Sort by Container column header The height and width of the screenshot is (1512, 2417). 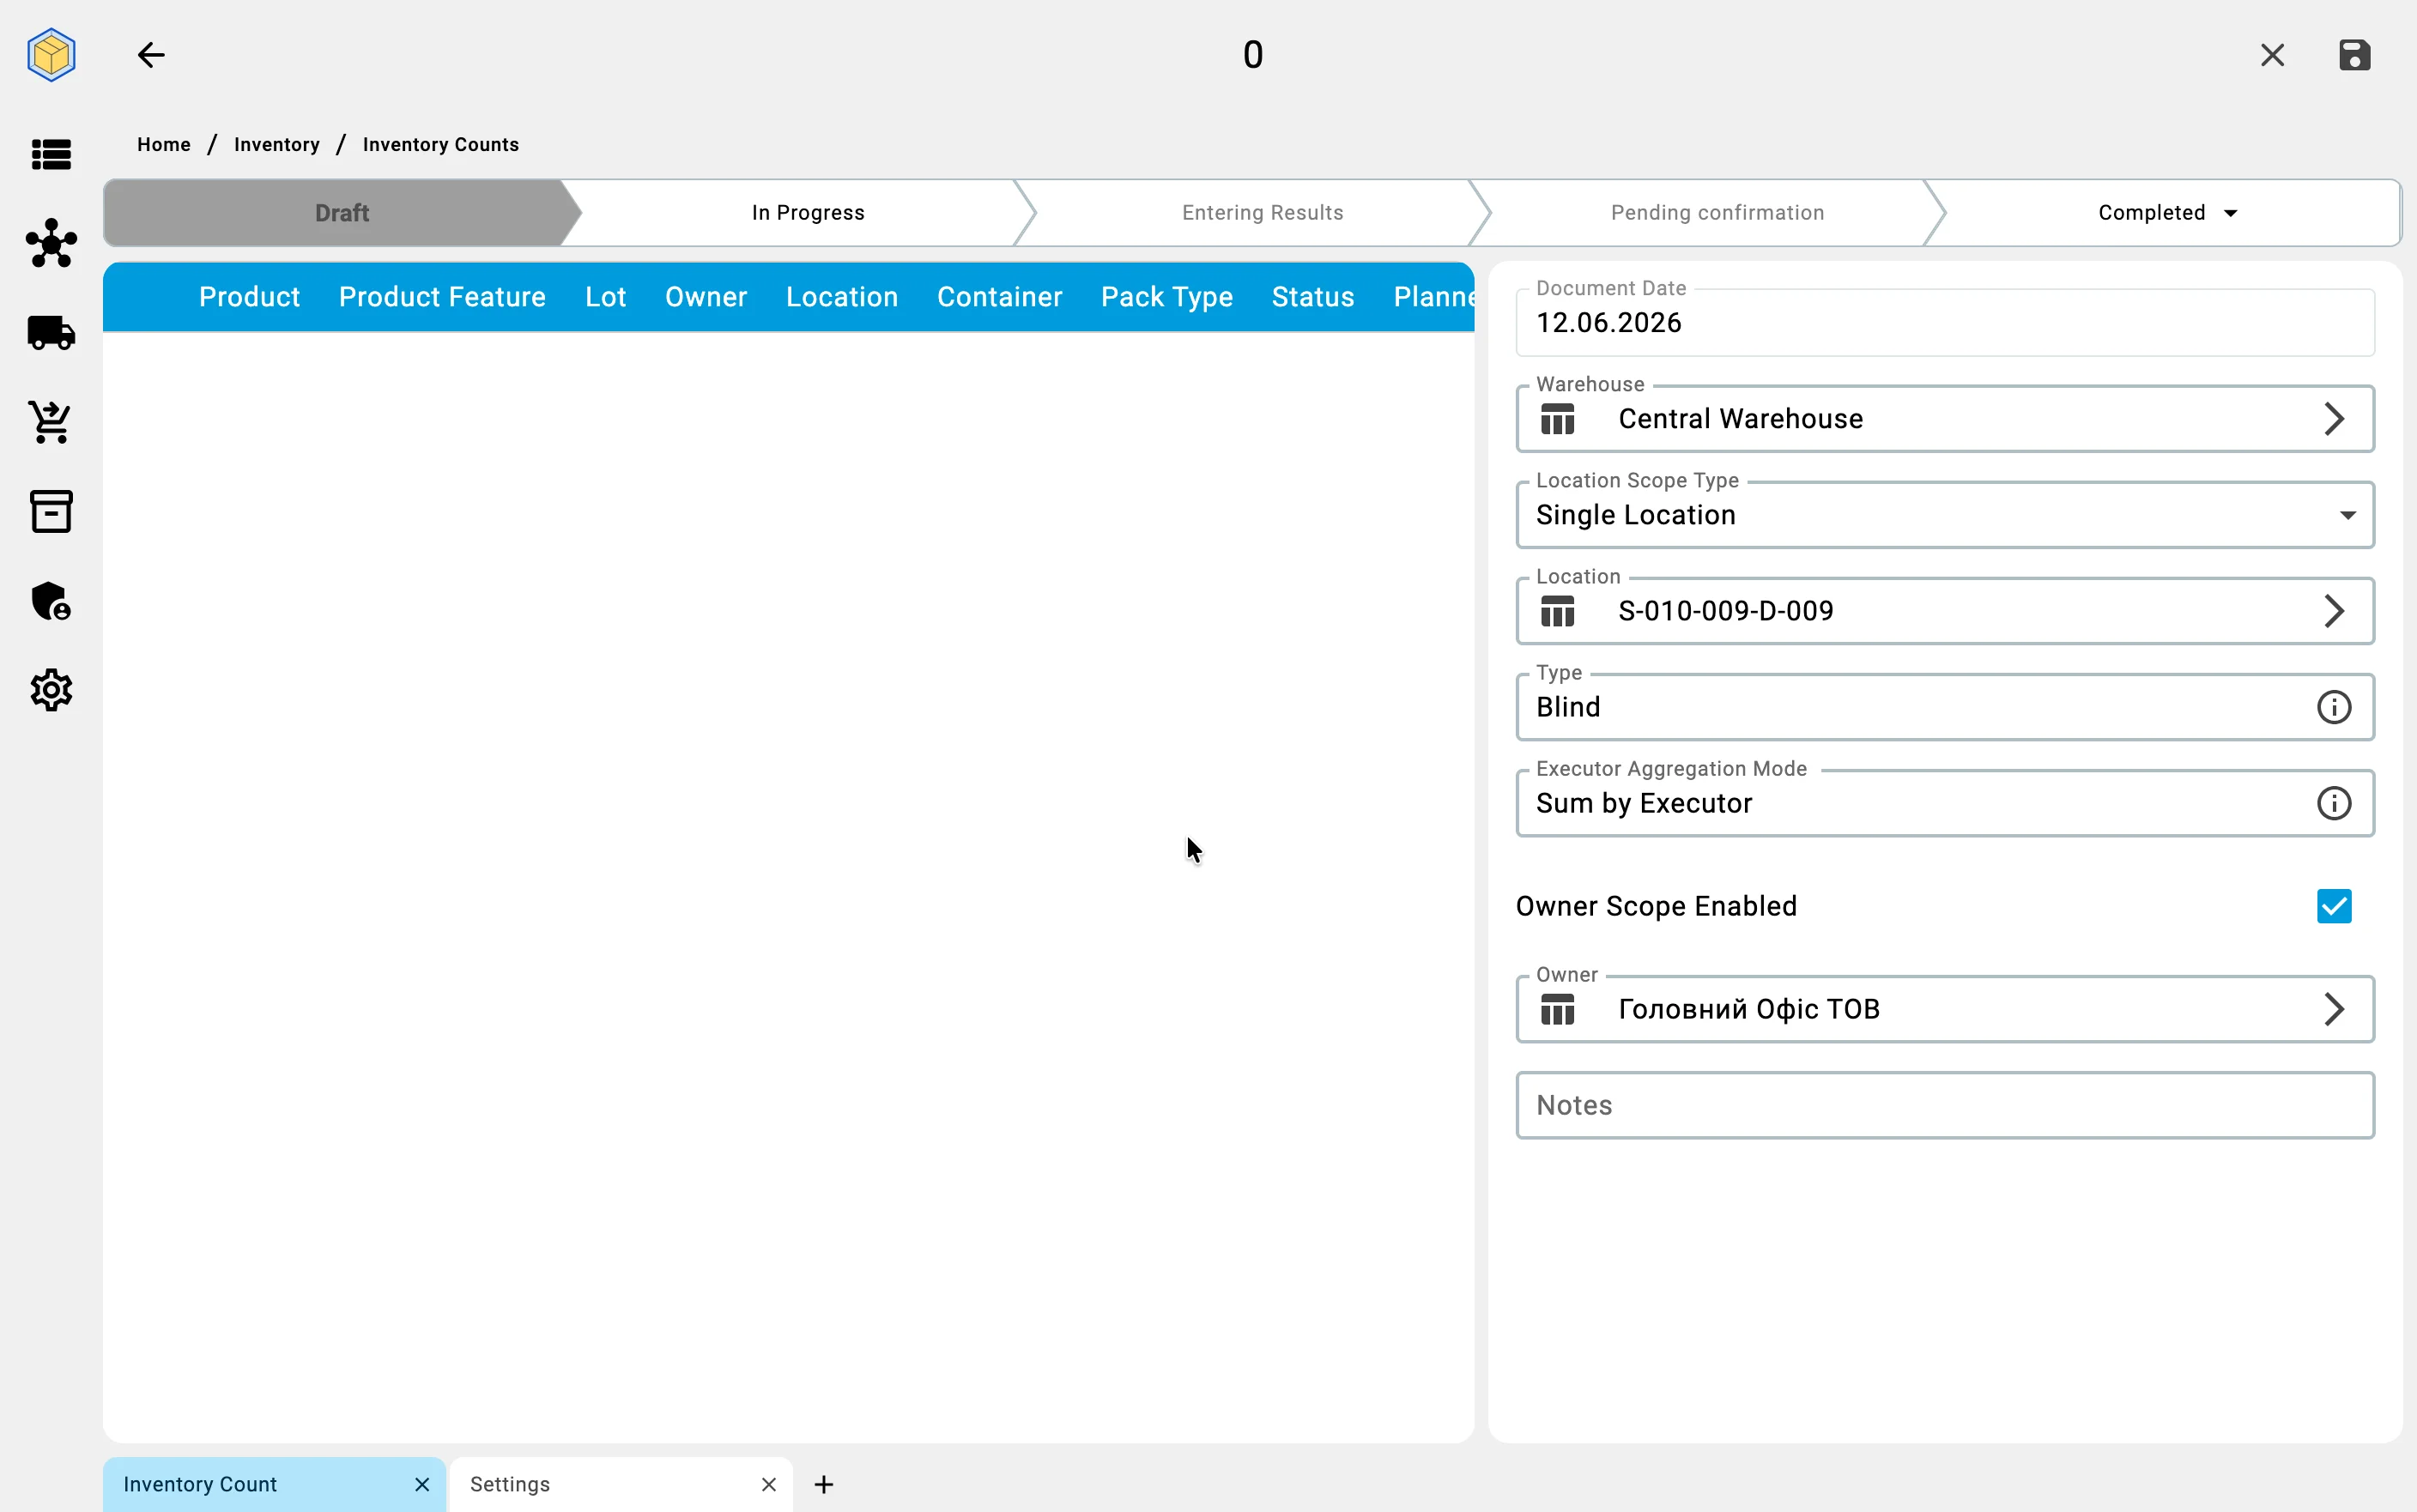(999, 297)
